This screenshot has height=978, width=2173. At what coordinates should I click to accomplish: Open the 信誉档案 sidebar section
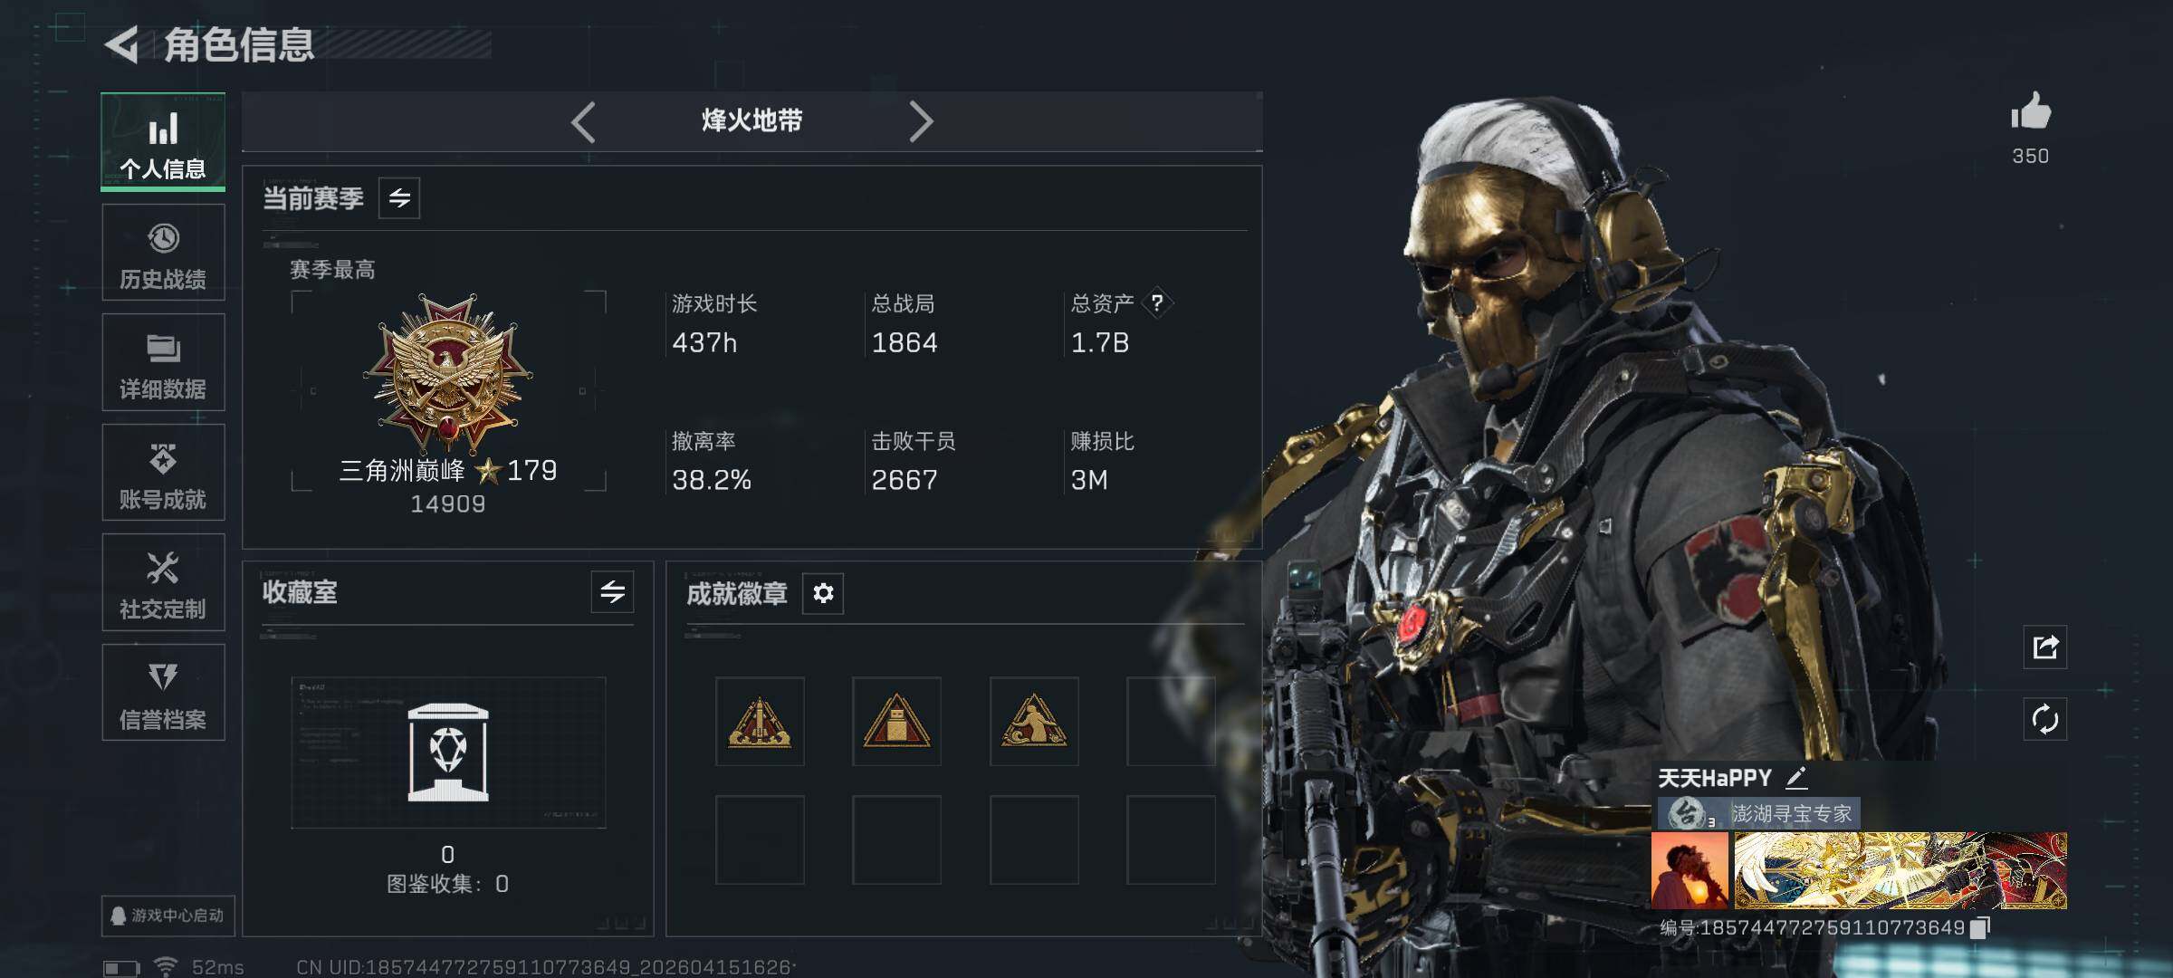(163, 693)
